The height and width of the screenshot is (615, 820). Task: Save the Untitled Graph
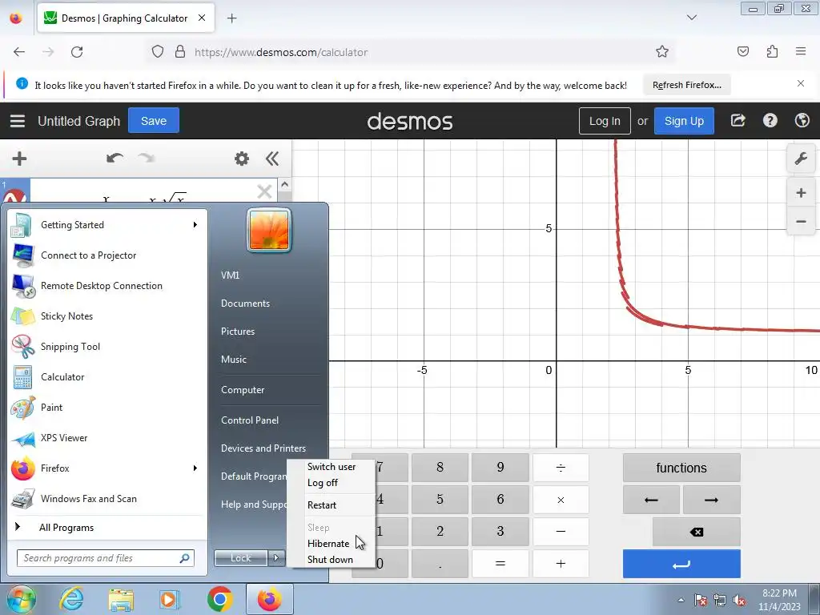click(x=154, y=121)
